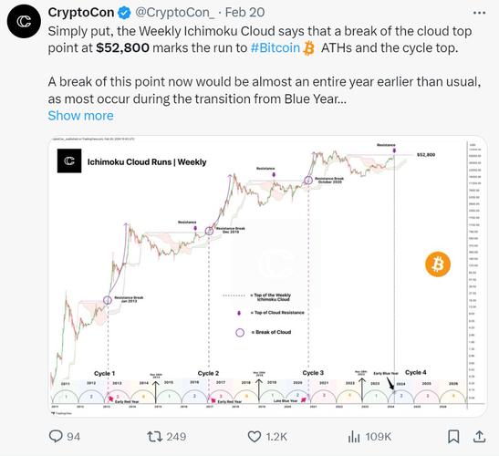The height and width of the screenshot is (456, 499).
Task: Expand tweet with Show more
Action: point(80,116)
